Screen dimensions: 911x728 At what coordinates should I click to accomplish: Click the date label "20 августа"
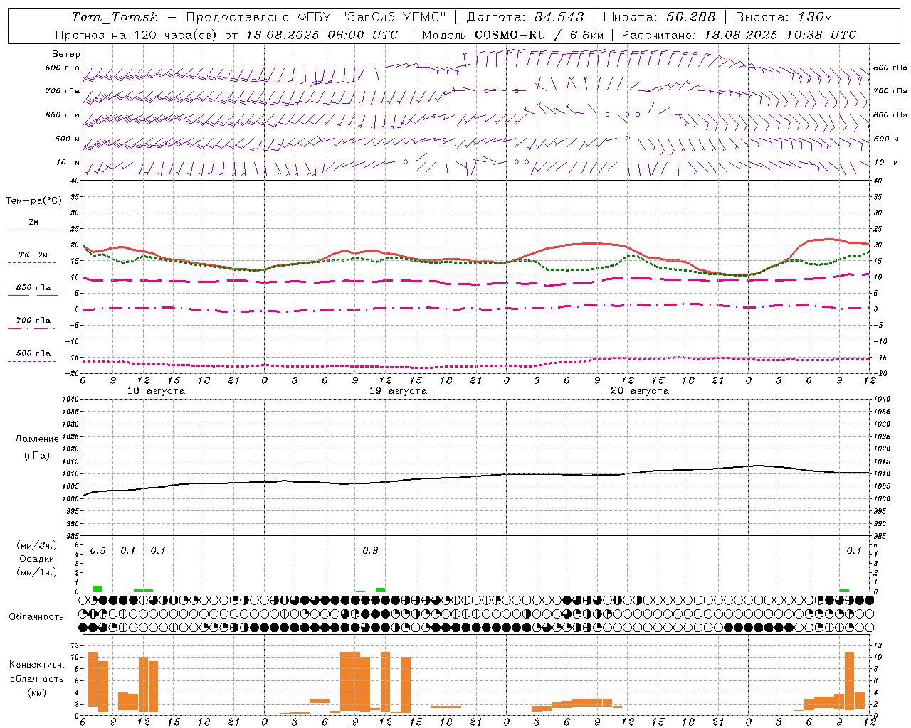(640, 391)
